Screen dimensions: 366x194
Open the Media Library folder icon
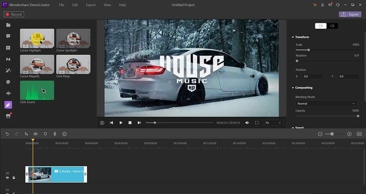pos(8,25)
